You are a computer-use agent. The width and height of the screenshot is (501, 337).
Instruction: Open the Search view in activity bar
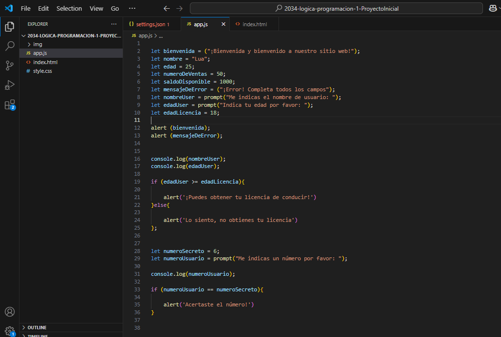[x=10, y=46]
